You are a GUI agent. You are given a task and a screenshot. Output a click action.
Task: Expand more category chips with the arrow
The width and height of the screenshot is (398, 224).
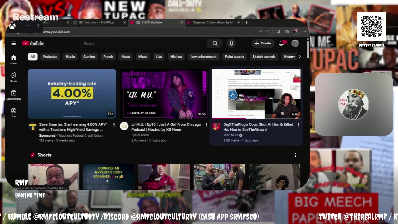[299, 57]
